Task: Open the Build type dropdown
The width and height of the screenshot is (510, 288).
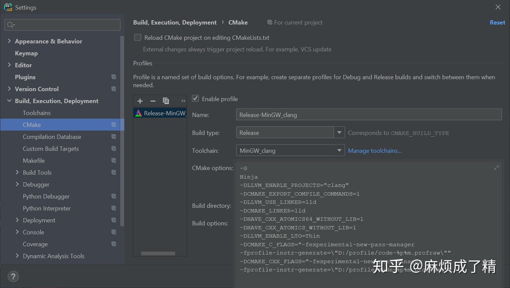Action: [339, 133]
